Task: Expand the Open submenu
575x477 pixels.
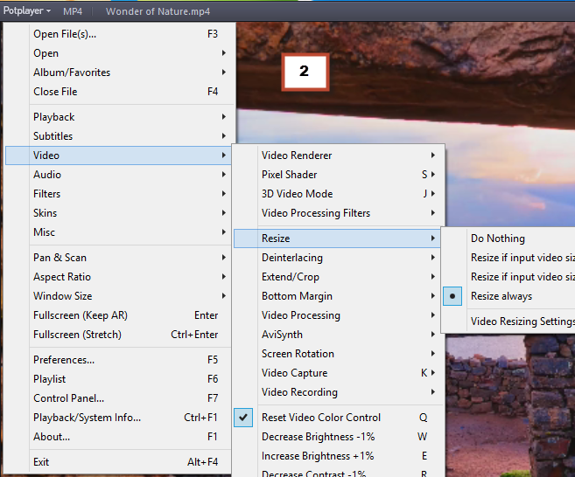Action: pyautogui.click(x=119, y=53)
